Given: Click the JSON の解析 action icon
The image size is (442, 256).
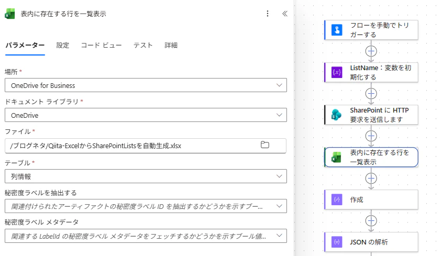Looking at the screenshot, I should coord(337,242).
